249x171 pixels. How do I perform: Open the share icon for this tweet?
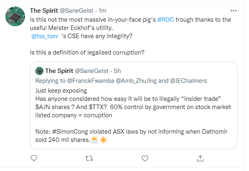(x=200, y=158)
